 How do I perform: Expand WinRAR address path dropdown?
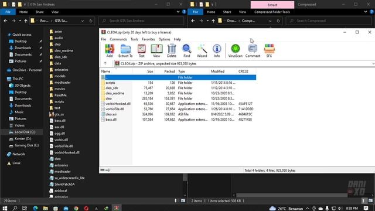click(x=373, y=64)
